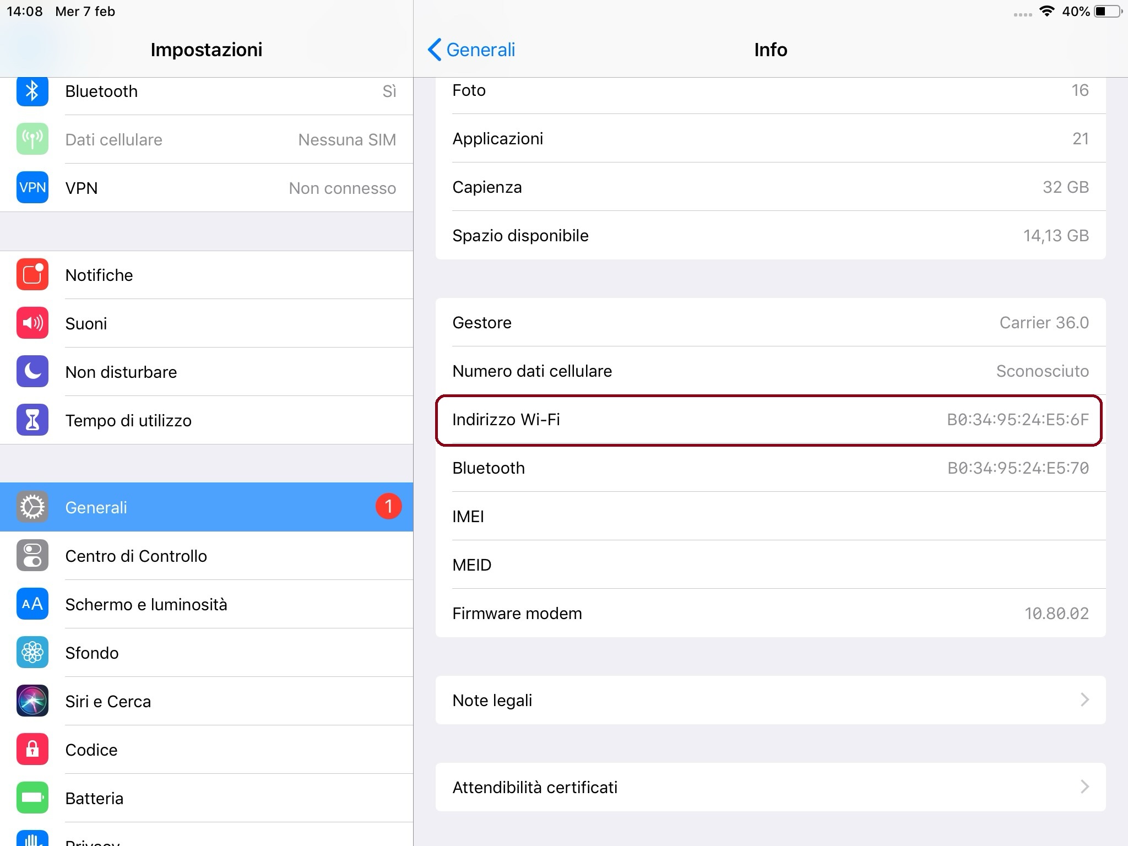Viewport: 1128px width, 846px height.
Task: Open Attendibilità certificati chevron
Action: (x=1084, y=787)
